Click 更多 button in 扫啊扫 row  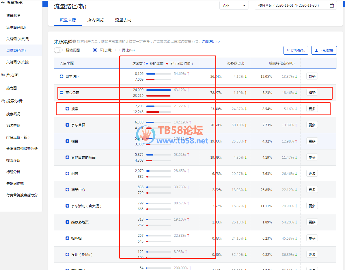pos(312,238)
